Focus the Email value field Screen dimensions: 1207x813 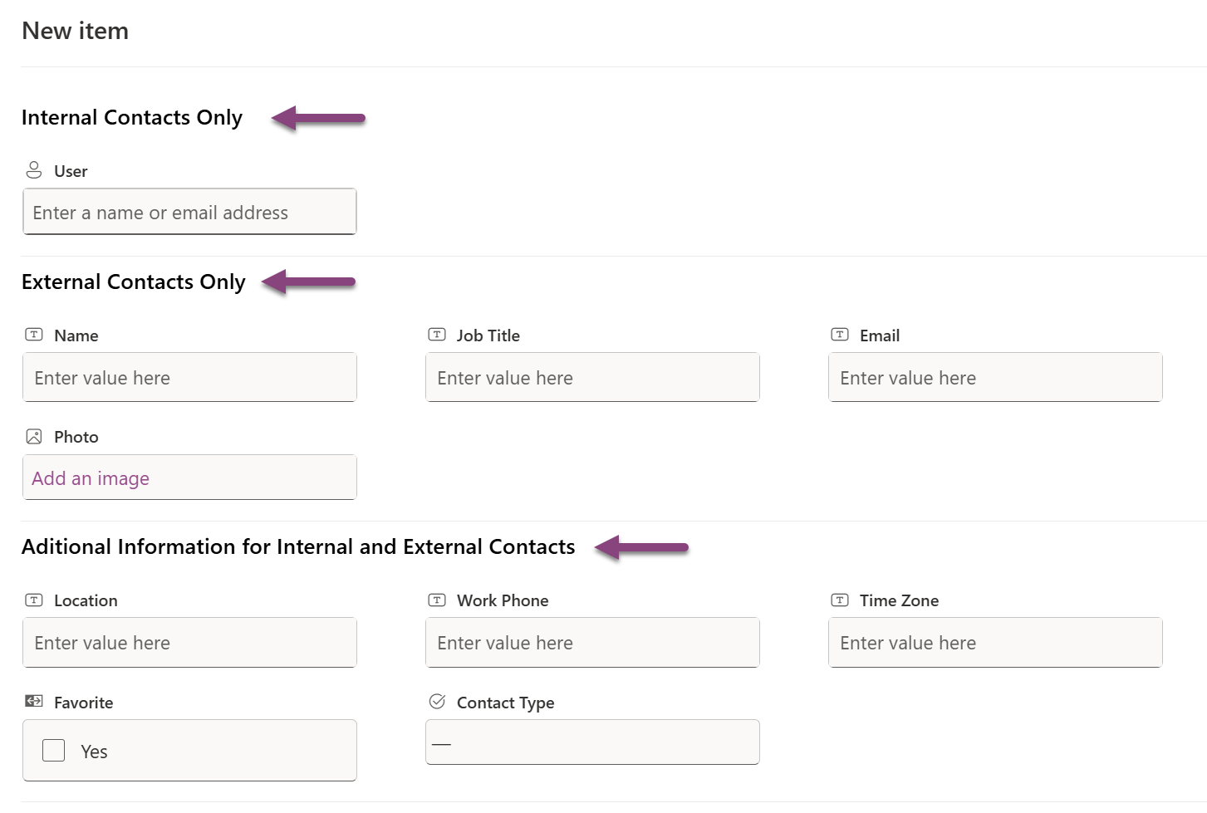click(995, 378)
